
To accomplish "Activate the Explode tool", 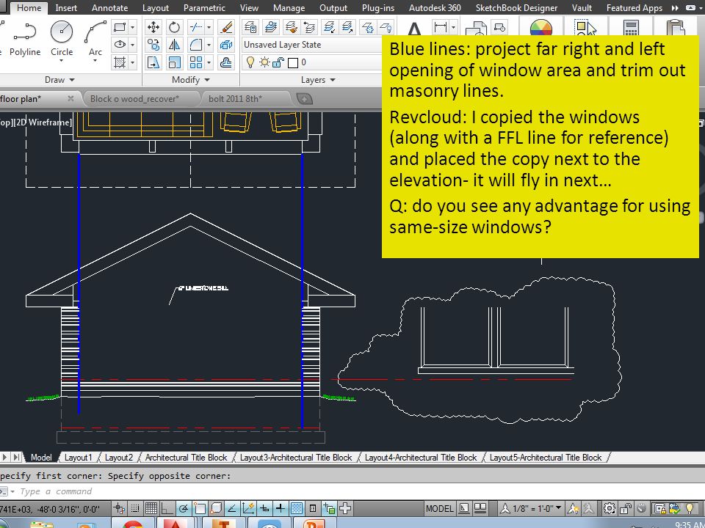I will click(226, 45).
